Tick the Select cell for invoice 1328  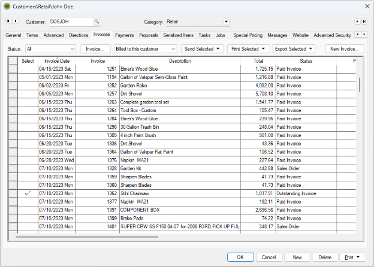[x=28, y=168]
